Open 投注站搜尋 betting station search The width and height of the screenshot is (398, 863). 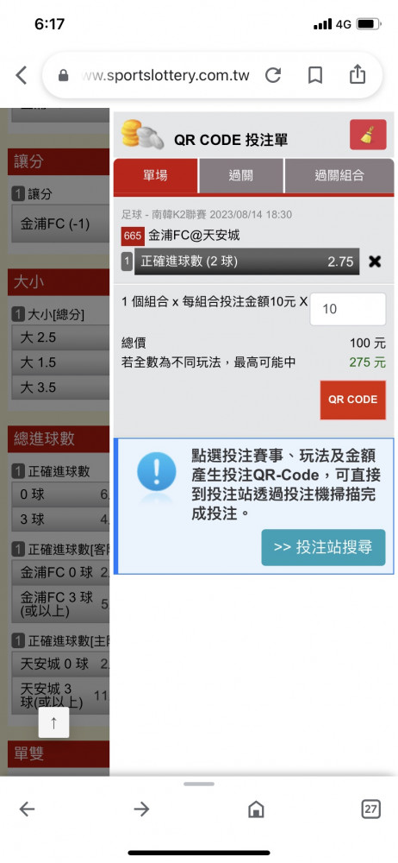pos(323,547)
